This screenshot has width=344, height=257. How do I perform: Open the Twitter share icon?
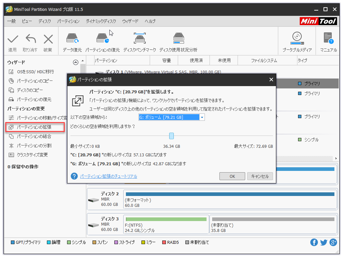pos(324,242)
